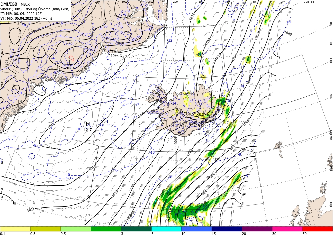333x236 pixels.
Task: Click the '35W' longitude label
Action: (x=98, y=2)
